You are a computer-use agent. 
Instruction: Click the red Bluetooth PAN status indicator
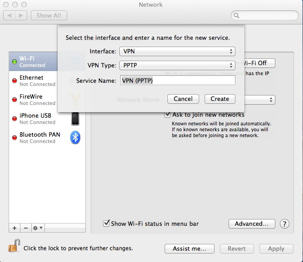pos(15,138)
